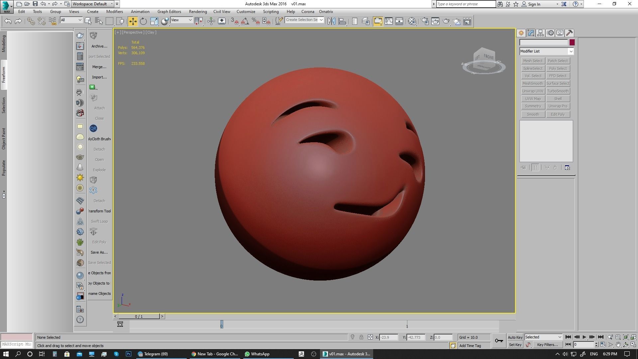638x359 pixels.
Task: Toggle Window/Crossing selection mode
Action: click(120, 21)
